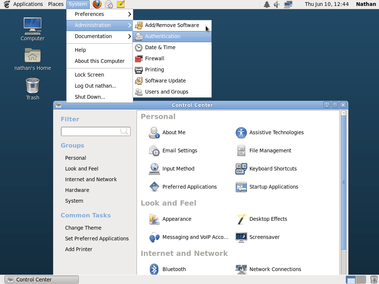379x284 pixels.
Task: Open the Places menu
Action: tap(56, 4)
